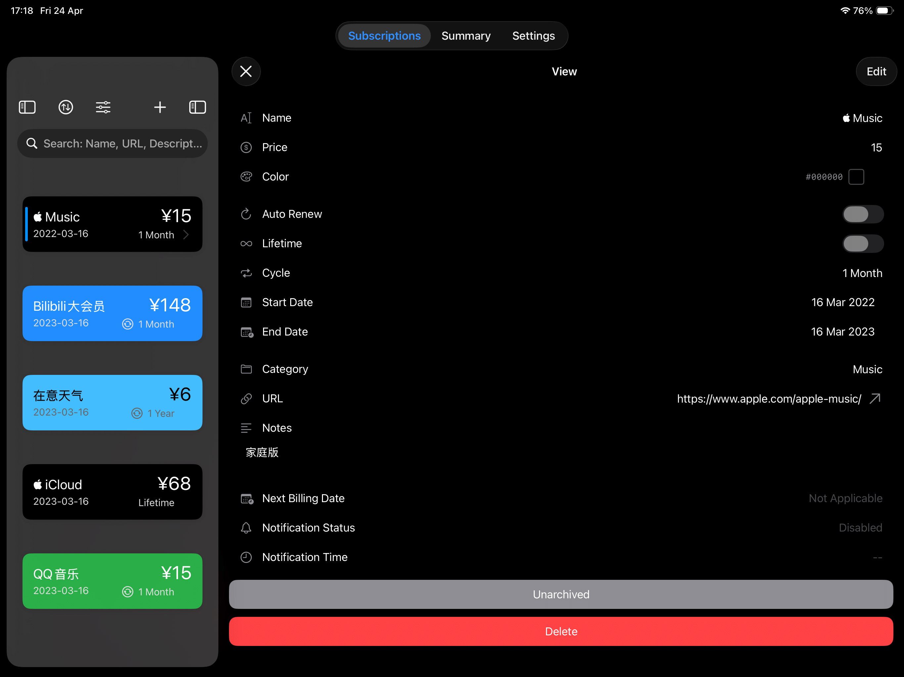Open the Cycle 1 Month value
This screenshot has height=677, width=904.
click(862, 273)
